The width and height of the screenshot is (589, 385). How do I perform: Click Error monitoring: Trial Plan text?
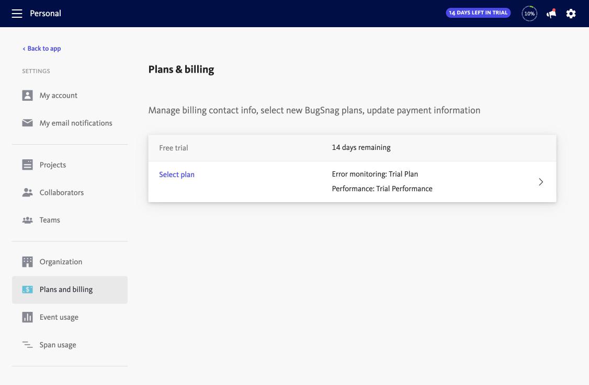coord(375,174)
